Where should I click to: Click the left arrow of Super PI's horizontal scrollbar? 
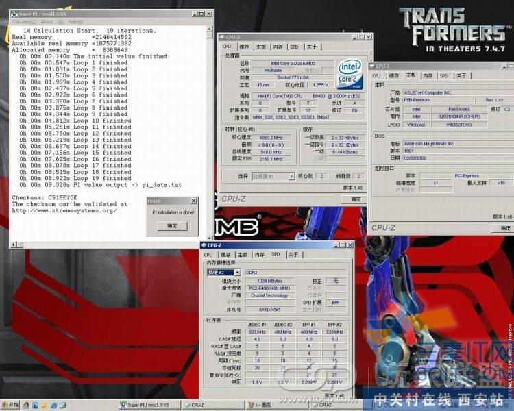(x=14, y=245)
